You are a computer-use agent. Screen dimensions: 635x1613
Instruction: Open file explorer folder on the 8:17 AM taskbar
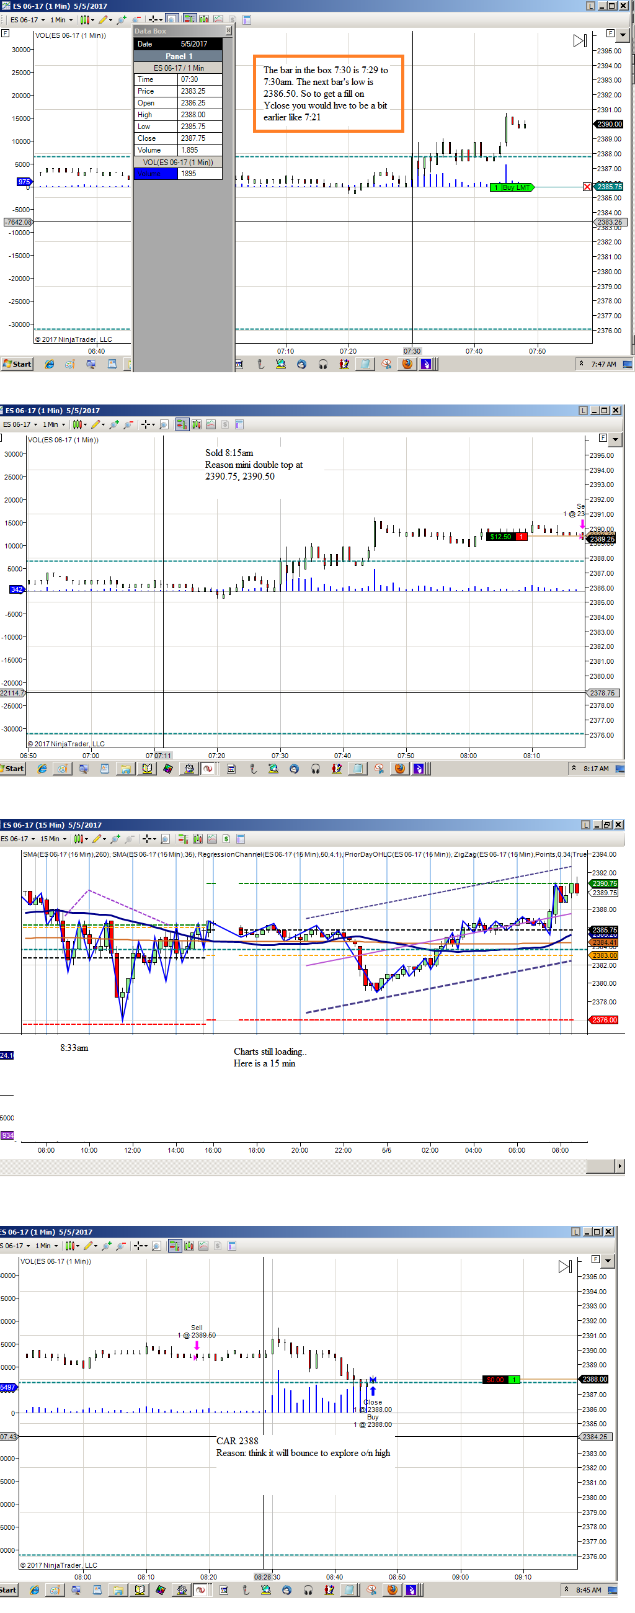tap(125, 768)
